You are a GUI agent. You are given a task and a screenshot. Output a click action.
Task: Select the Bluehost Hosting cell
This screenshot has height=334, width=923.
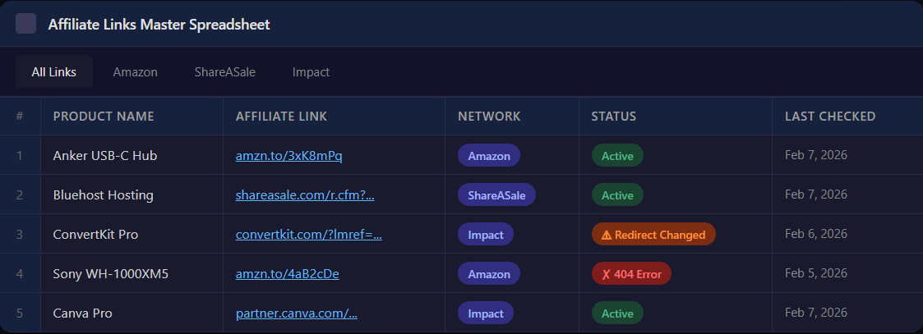pos(132,194)
